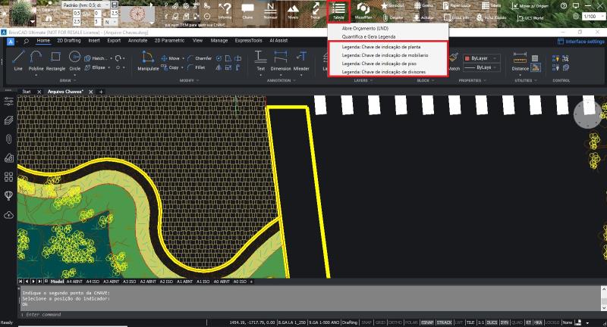Switch to the Annotate ribbon tab
Screen dimensions: 607x327
pos(137,40)
